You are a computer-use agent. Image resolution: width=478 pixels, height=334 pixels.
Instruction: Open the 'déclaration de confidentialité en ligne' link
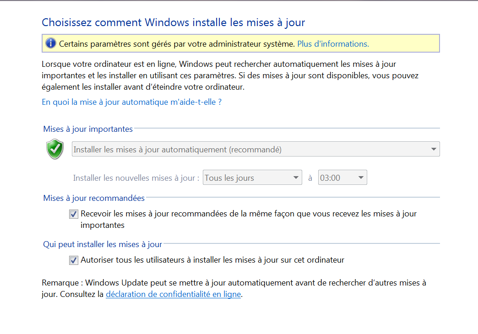173,294
